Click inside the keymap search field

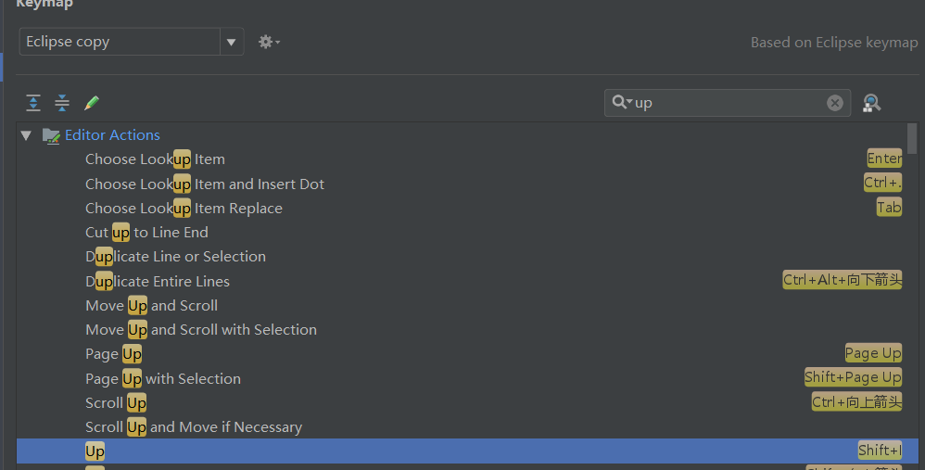coord(723,103)
